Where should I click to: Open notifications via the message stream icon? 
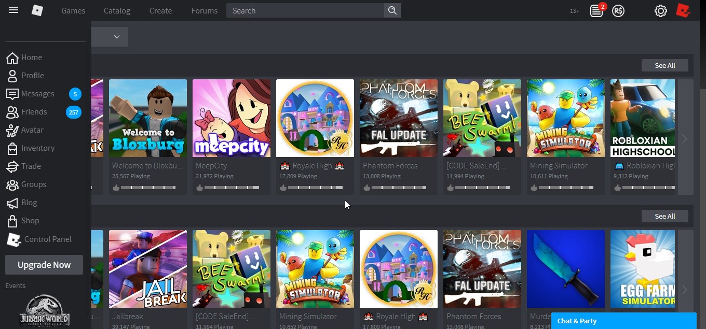tap(596, 10)
